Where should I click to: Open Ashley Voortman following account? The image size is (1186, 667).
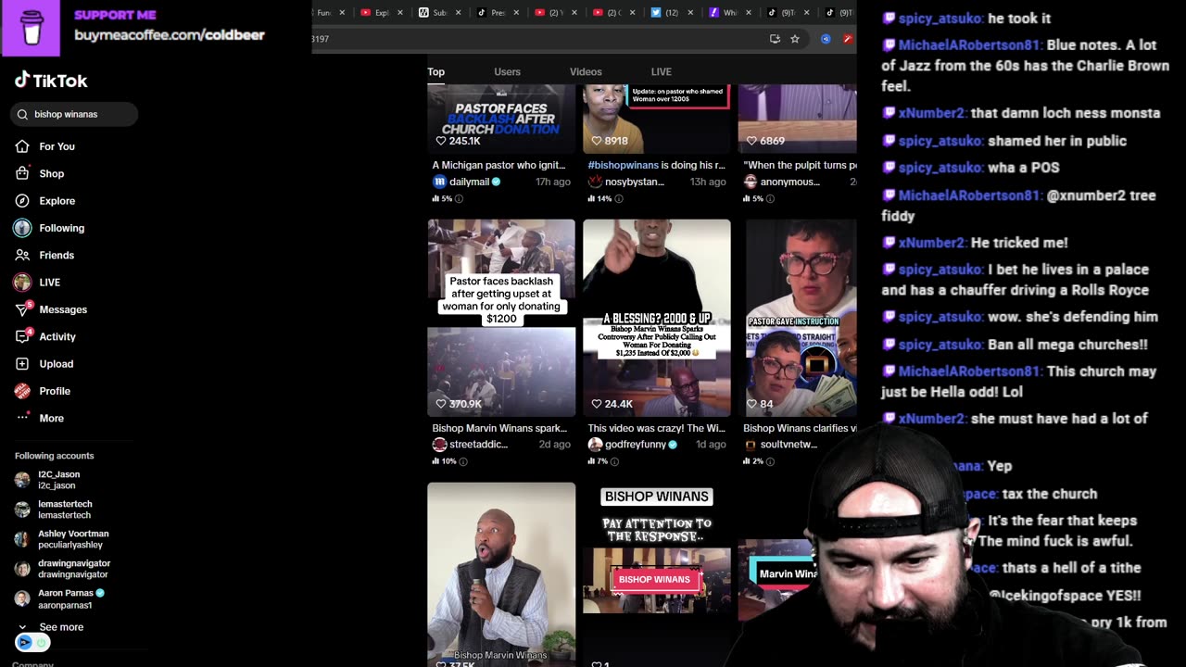coord(61,539)
